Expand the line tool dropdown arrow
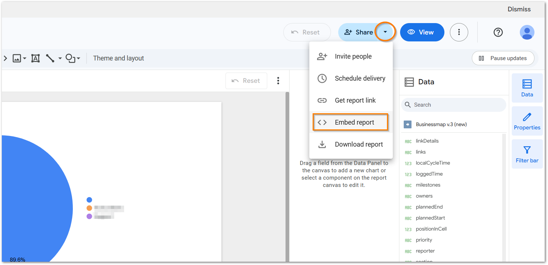Viewport: 548px width, 265px height. coord(60,58)
